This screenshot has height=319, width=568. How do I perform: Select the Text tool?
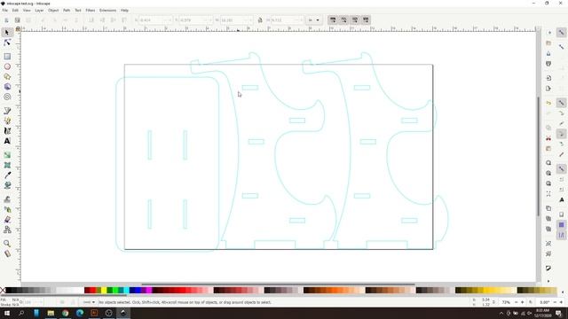point(7,141)
